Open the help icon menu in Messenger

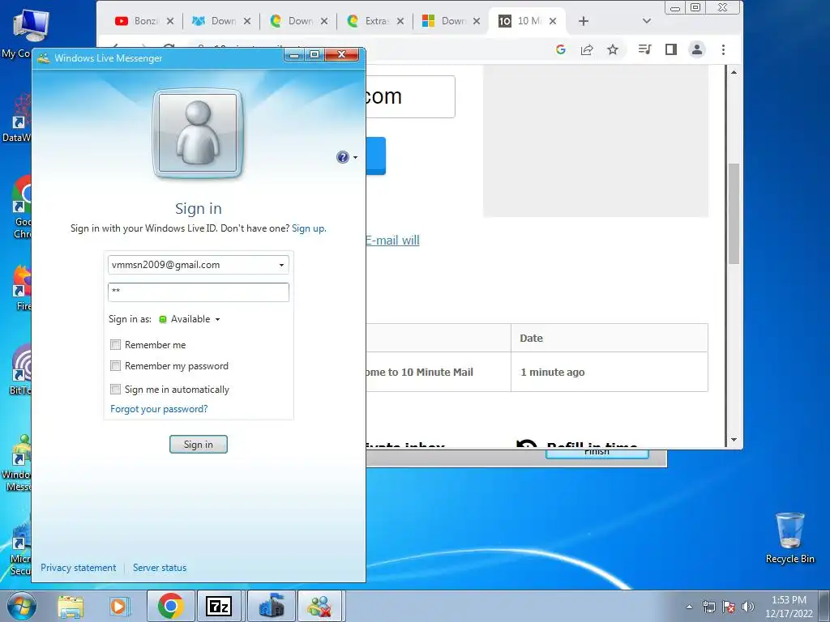[x=343, y=157]
